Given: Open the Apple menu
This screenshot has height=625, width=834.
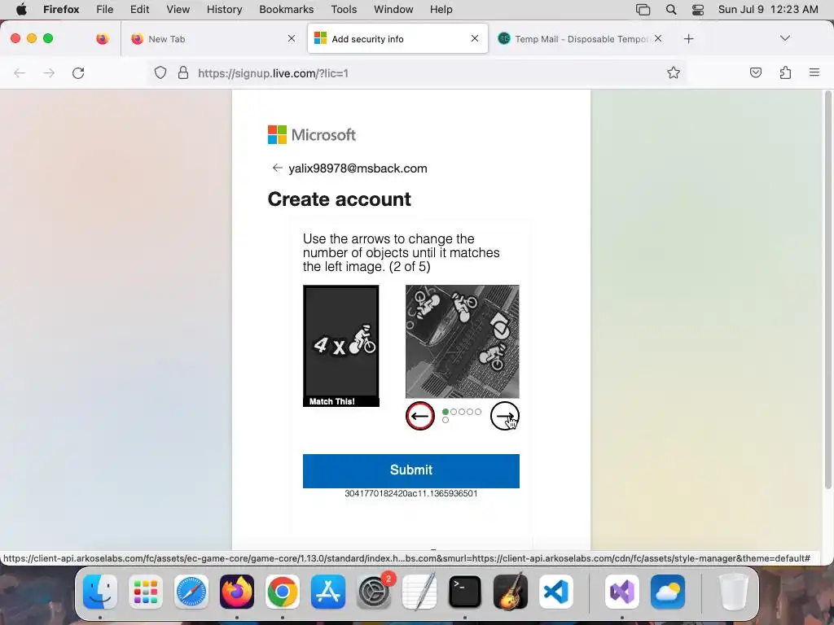Looking at the screenshot, I should (x=21, y=10).
